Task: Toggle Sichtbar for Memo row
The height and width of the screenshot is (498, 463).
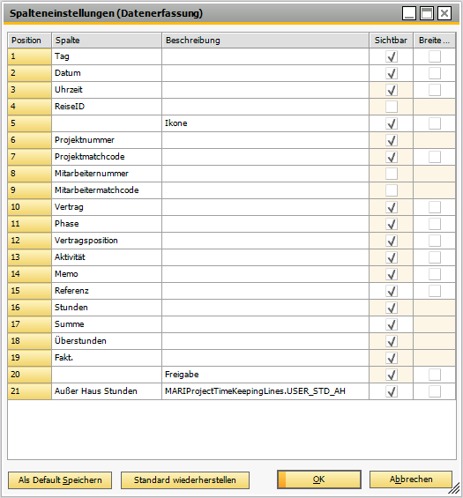Action: point(392,274)
